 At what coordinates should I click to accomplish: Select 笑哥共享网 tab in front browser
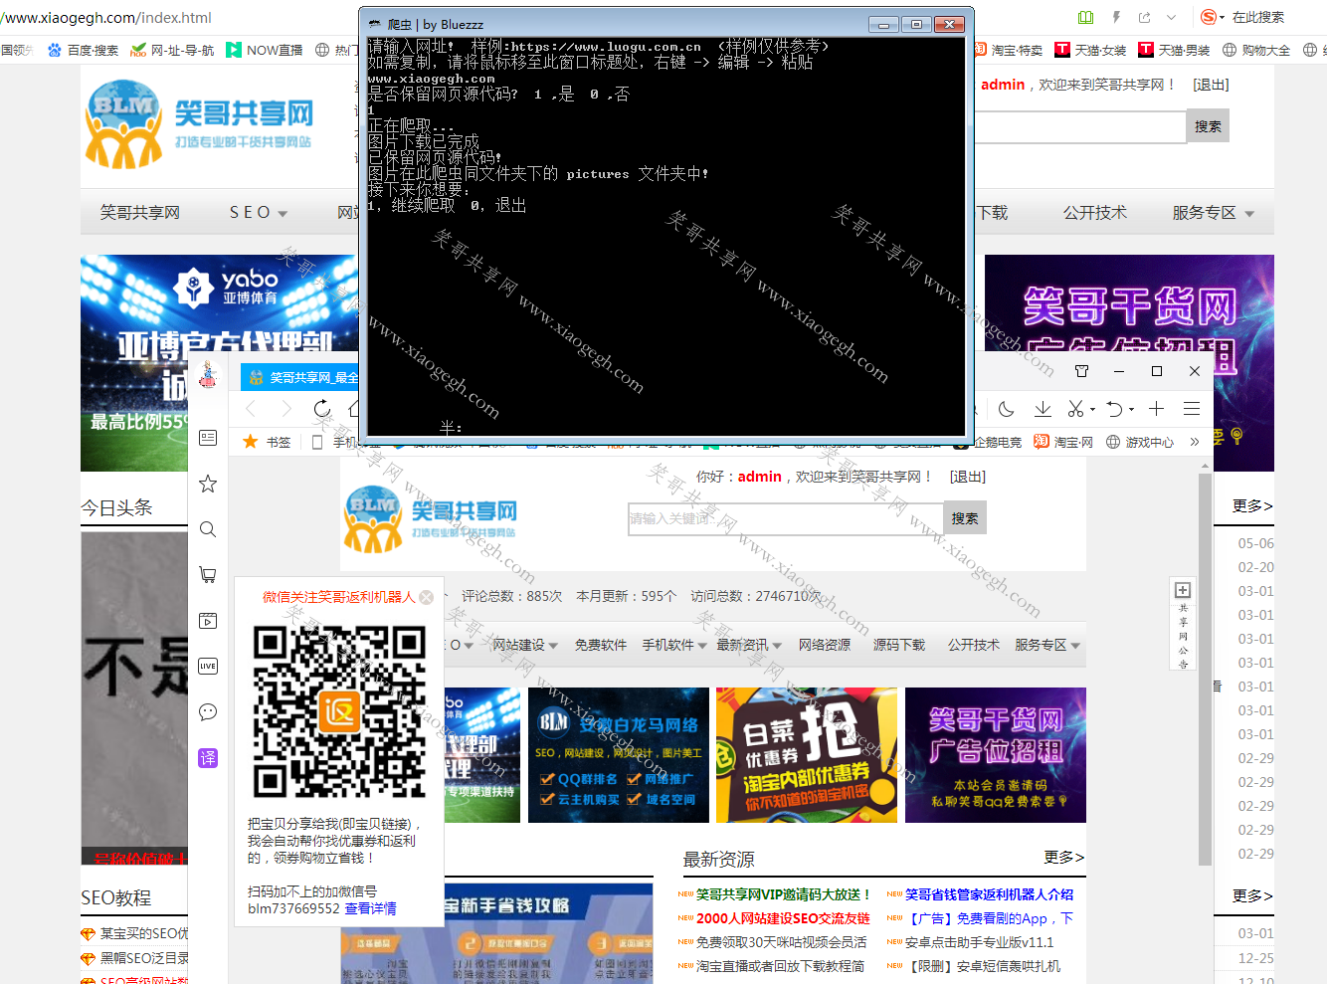click(302, 377)
